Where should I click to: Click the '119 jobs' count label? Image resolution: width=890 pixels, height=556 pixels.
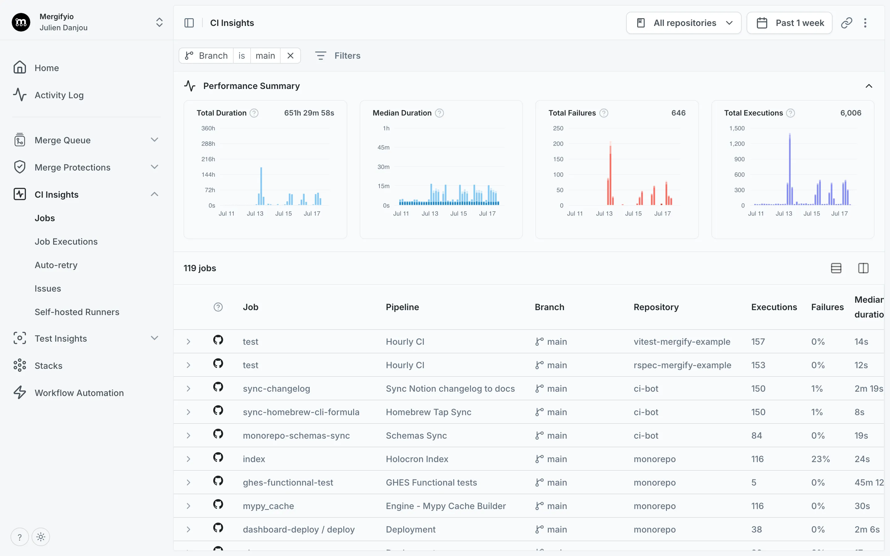click(200, 268)
